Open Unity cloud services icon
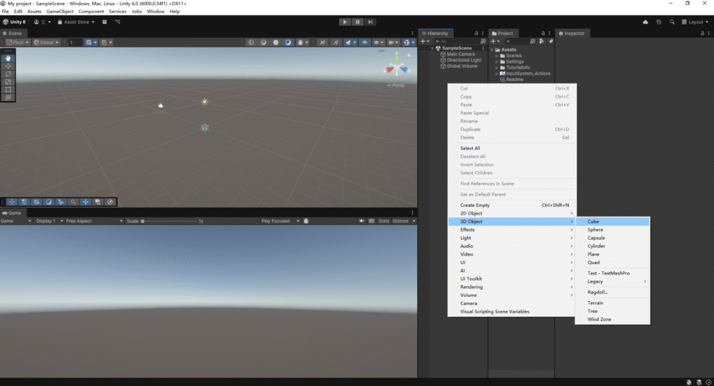Screen dimensions: 714x386 coord(645,22)
